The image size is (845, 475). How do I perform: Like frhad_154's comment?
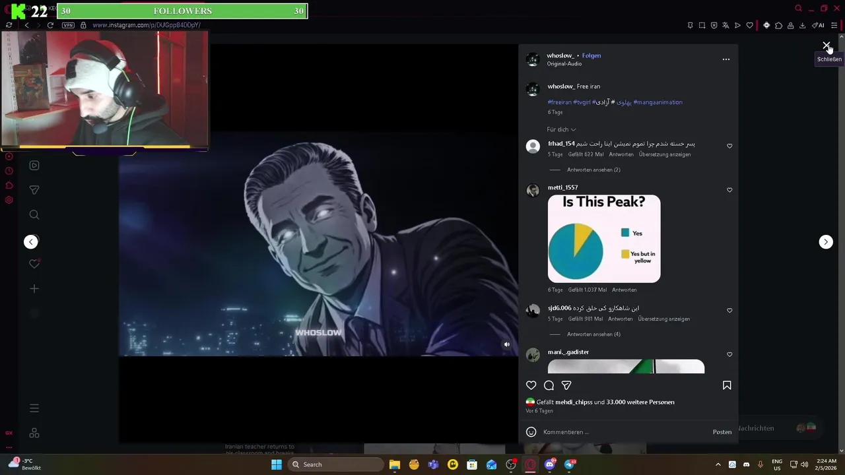(729, 146)
